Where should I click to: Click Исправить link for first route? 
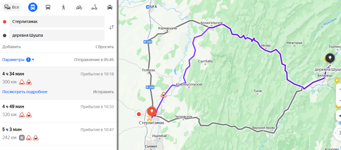[104, 92]
